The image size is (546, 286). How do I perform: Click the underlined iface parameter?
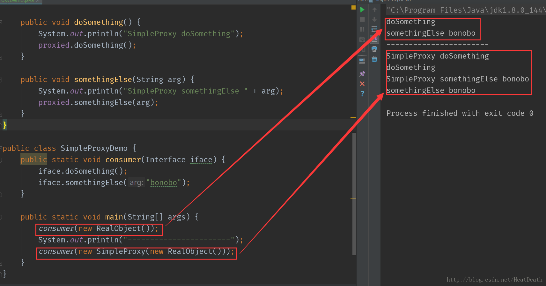(x=201, y=160)
